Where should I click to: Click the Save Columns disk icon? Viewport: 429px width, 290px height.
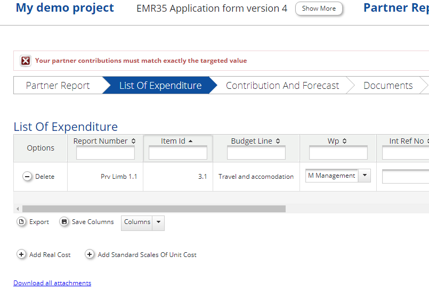pyautogui.click(x=64, y=222)
